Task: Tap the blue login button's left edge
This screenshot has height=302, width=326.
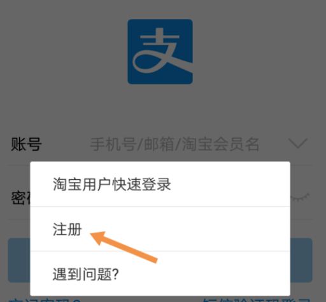Action: pyautogui.click(x=19, y=260)
